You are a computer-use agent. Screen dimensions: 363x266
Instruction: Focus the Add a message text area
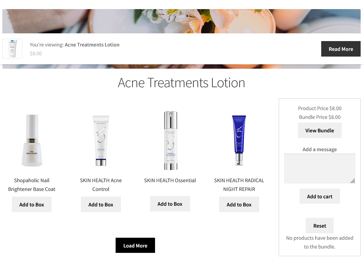pos(320,169)
